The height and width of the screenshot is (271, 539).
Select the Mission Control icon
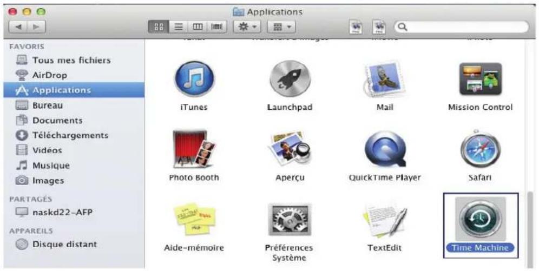[x=480, y=79]
